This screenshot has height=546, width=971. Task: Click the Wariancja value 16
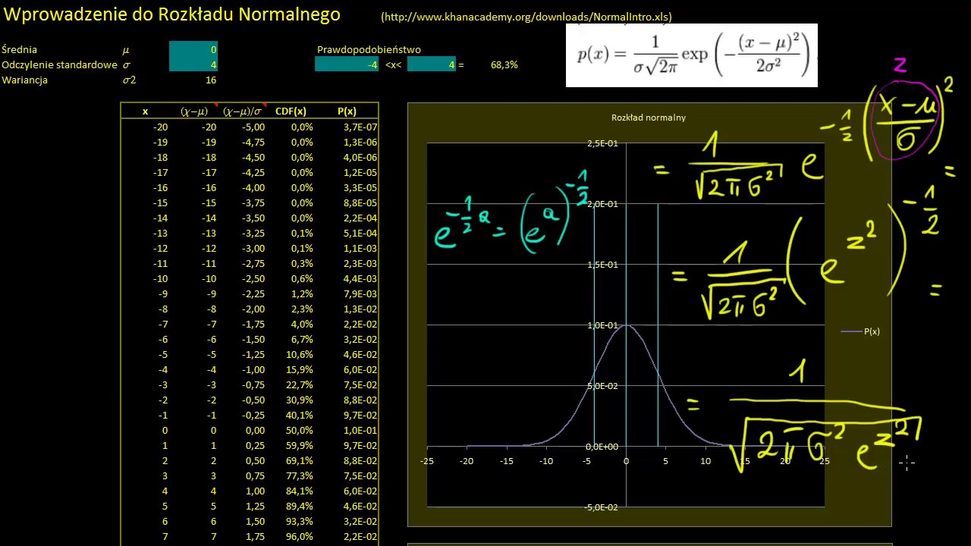[x=210, y=80]
